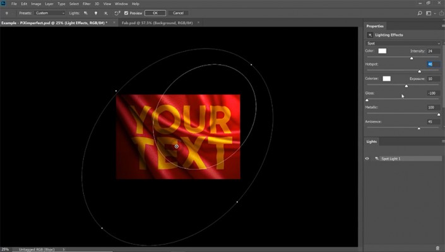This screenshot has height=252, width=445.
Task: Click the Ambience slider handle
Action: coord(419,129)
